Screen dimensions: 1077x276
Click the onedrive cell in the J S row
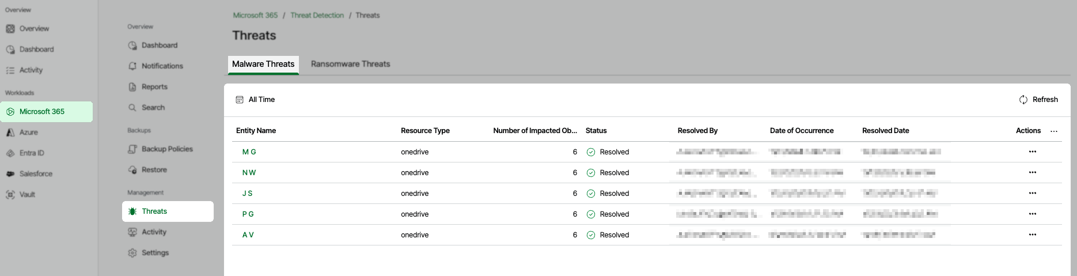coord(415,194)
